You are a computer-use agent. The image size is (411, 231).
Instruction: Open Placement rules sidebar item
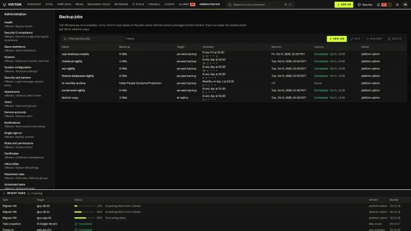[27, 176]
